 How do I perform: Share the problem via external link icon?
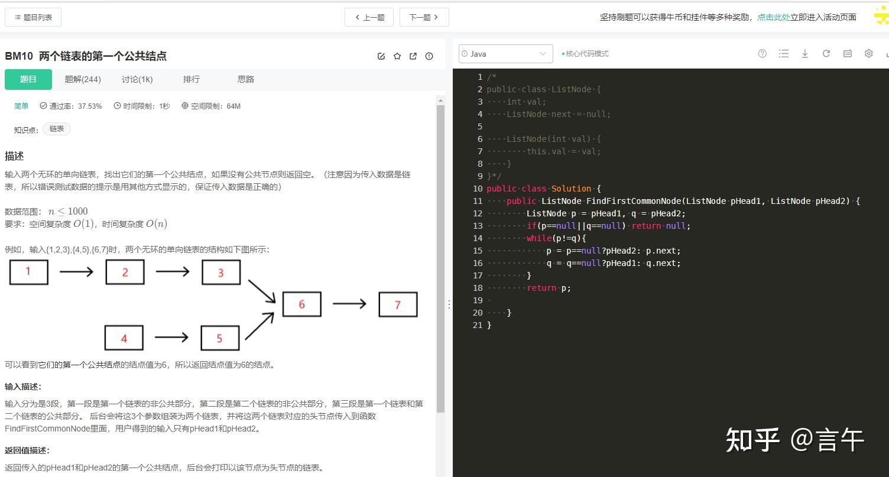pos(413,56)
